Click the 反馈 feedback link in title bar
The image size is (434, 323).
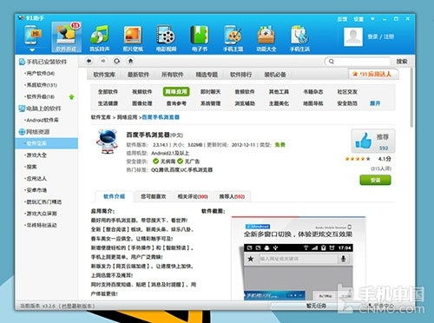tap(342, 19)
